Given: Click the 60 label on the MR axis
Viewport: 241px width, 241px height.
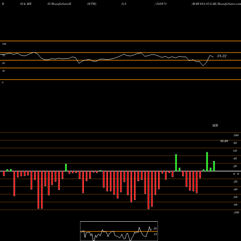Looking at the screenshot, I should click(x=235, y=151).
